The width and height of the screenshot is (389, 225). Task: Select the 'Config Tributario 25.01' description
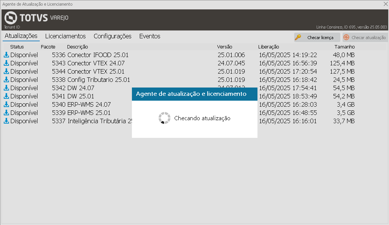tap(99, 80)
